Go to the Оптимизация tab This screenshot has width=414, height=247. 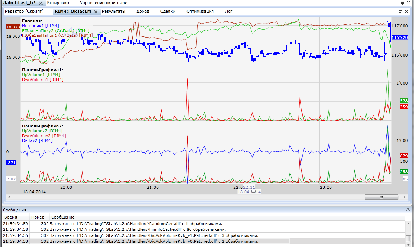pos(200,11)
